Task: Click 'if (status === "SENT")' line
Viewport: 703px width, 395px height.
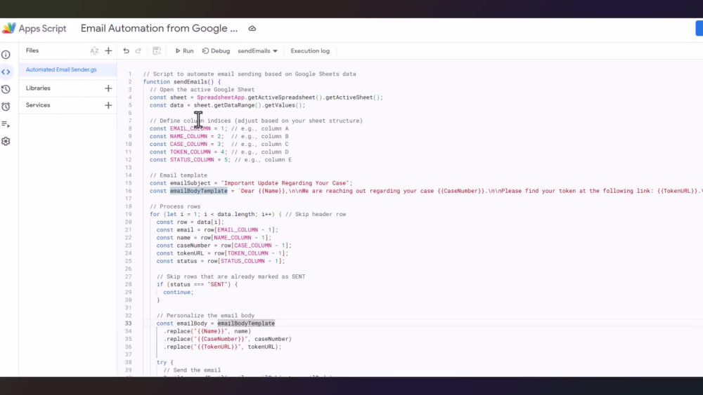Action: click(197, 285)
